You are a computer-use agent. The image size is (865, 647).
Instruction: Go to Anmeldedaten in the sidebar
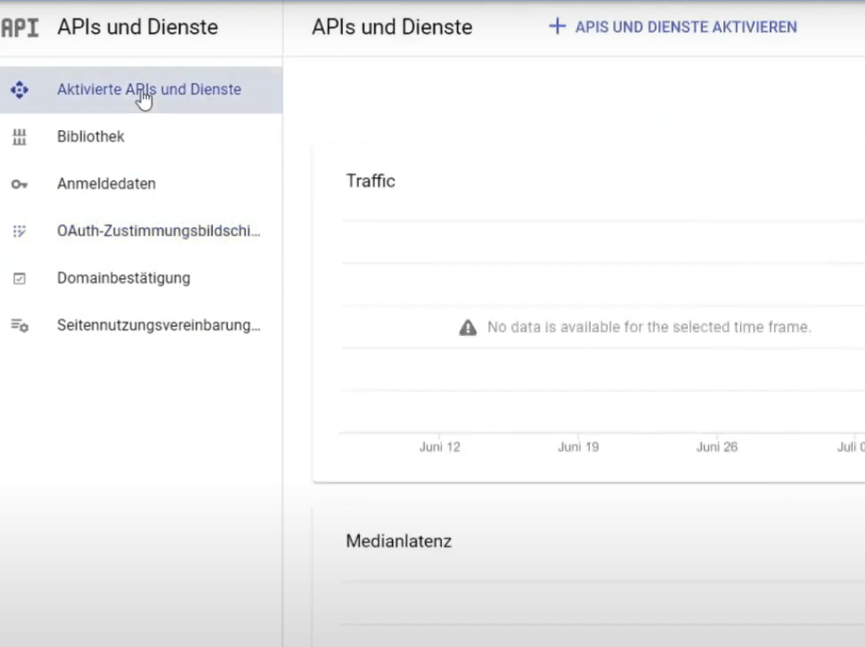[x=106, y=184]
